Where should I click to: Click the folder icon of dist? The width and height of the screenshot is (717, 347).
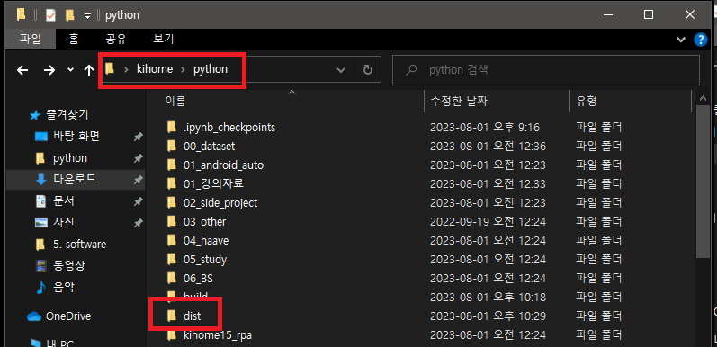(172, 316)
